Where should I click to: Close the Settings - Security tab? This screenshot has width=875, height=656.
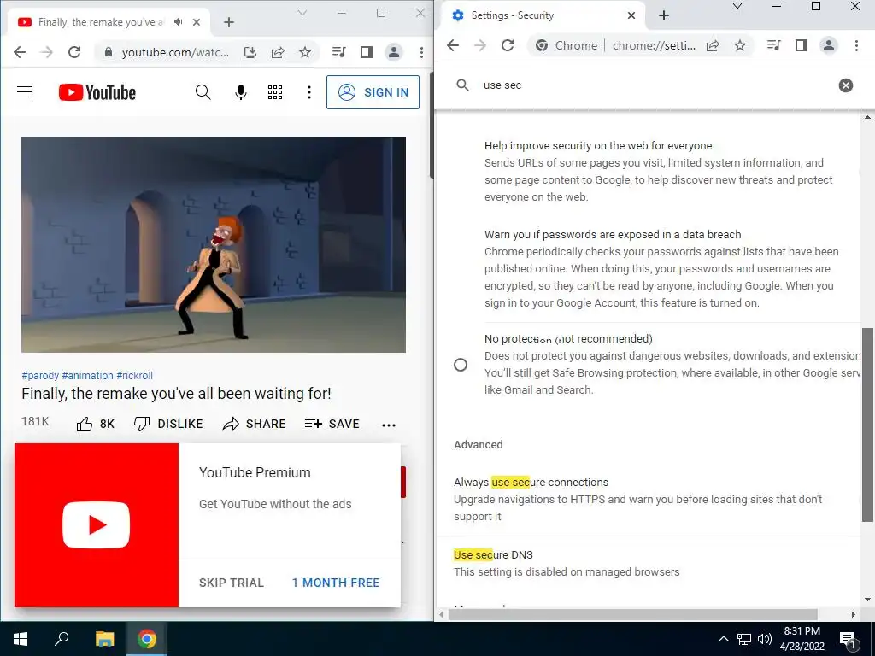click(631, 15)
